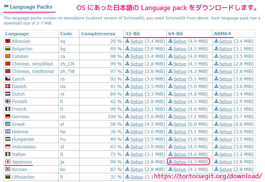Click the Korean flag icon

click(8, 169)
